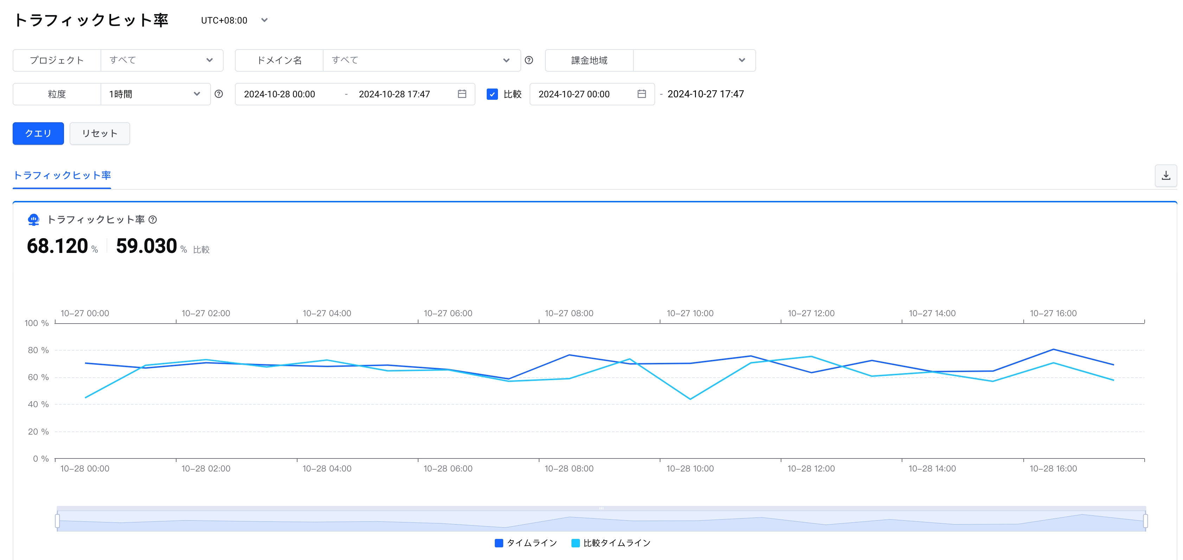Grab the left handle of chart zoom slider

[x=57, y=521]
